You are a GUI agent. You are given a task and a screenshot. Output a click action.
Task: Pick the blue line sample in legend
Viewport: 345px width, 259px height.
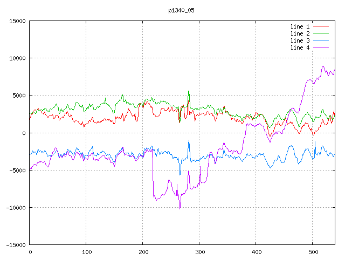pos(321,40)
